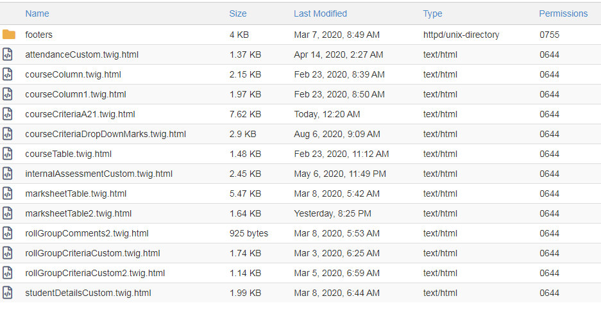The image size is (601, 312).
Task: Sort files by Name column
Action: 37,13
